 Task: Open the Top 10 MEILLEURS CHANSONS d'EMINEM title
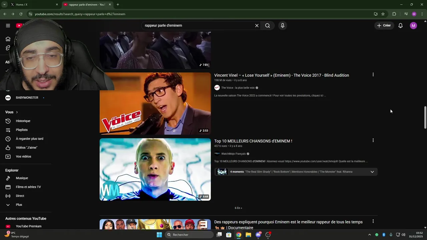click(x=253, y=141)
